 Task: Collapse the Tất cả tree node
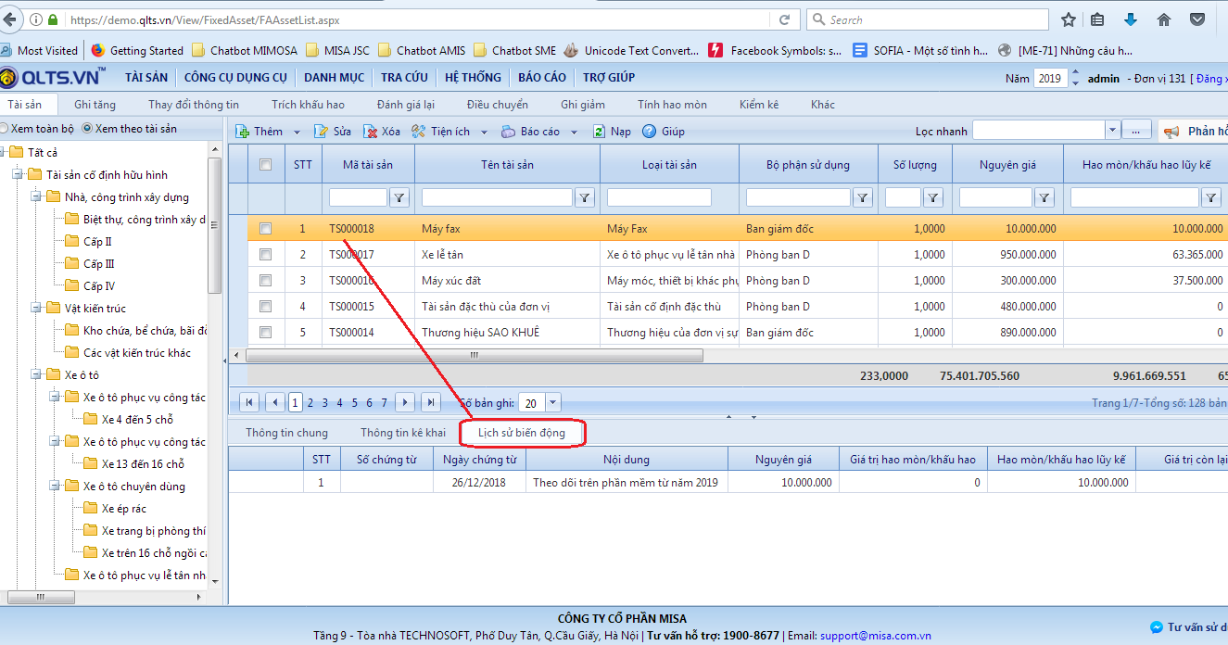(3, 153)
